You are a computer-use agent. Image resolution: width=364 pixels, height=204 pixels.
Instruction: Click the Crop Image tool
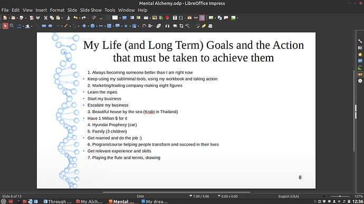pyautogui.click(x=181, y=26)
